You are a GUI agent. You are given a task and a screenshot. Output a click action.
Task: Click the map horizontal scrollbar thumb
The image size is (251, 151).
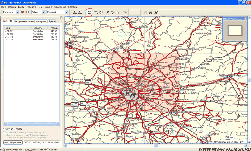click(x=156, y=146)
